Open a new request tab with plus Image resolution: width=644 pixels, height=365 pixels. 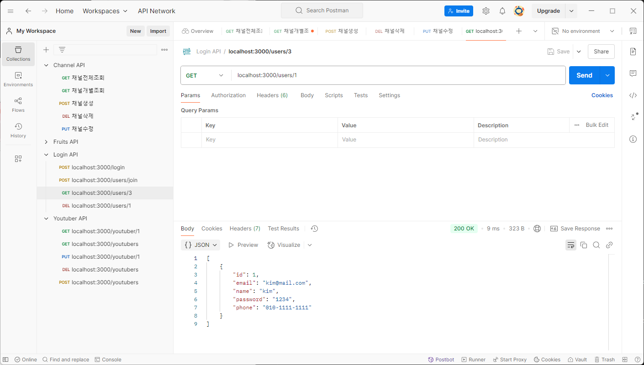coord(519,31)
